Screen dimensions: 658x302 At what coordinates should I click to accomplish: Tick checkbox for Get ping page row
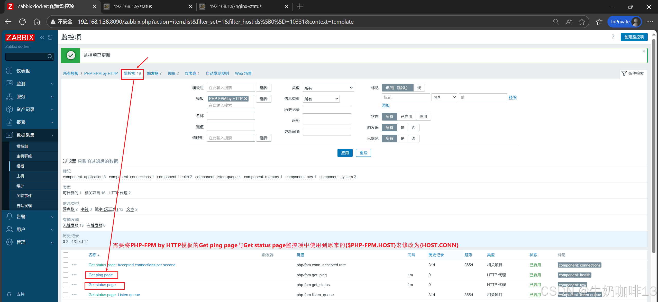point(66,275)
